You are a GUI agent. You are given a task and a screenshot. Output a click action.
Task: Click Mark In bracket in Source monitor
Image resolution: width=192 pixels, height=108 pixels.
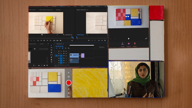(x=31, y=40)
